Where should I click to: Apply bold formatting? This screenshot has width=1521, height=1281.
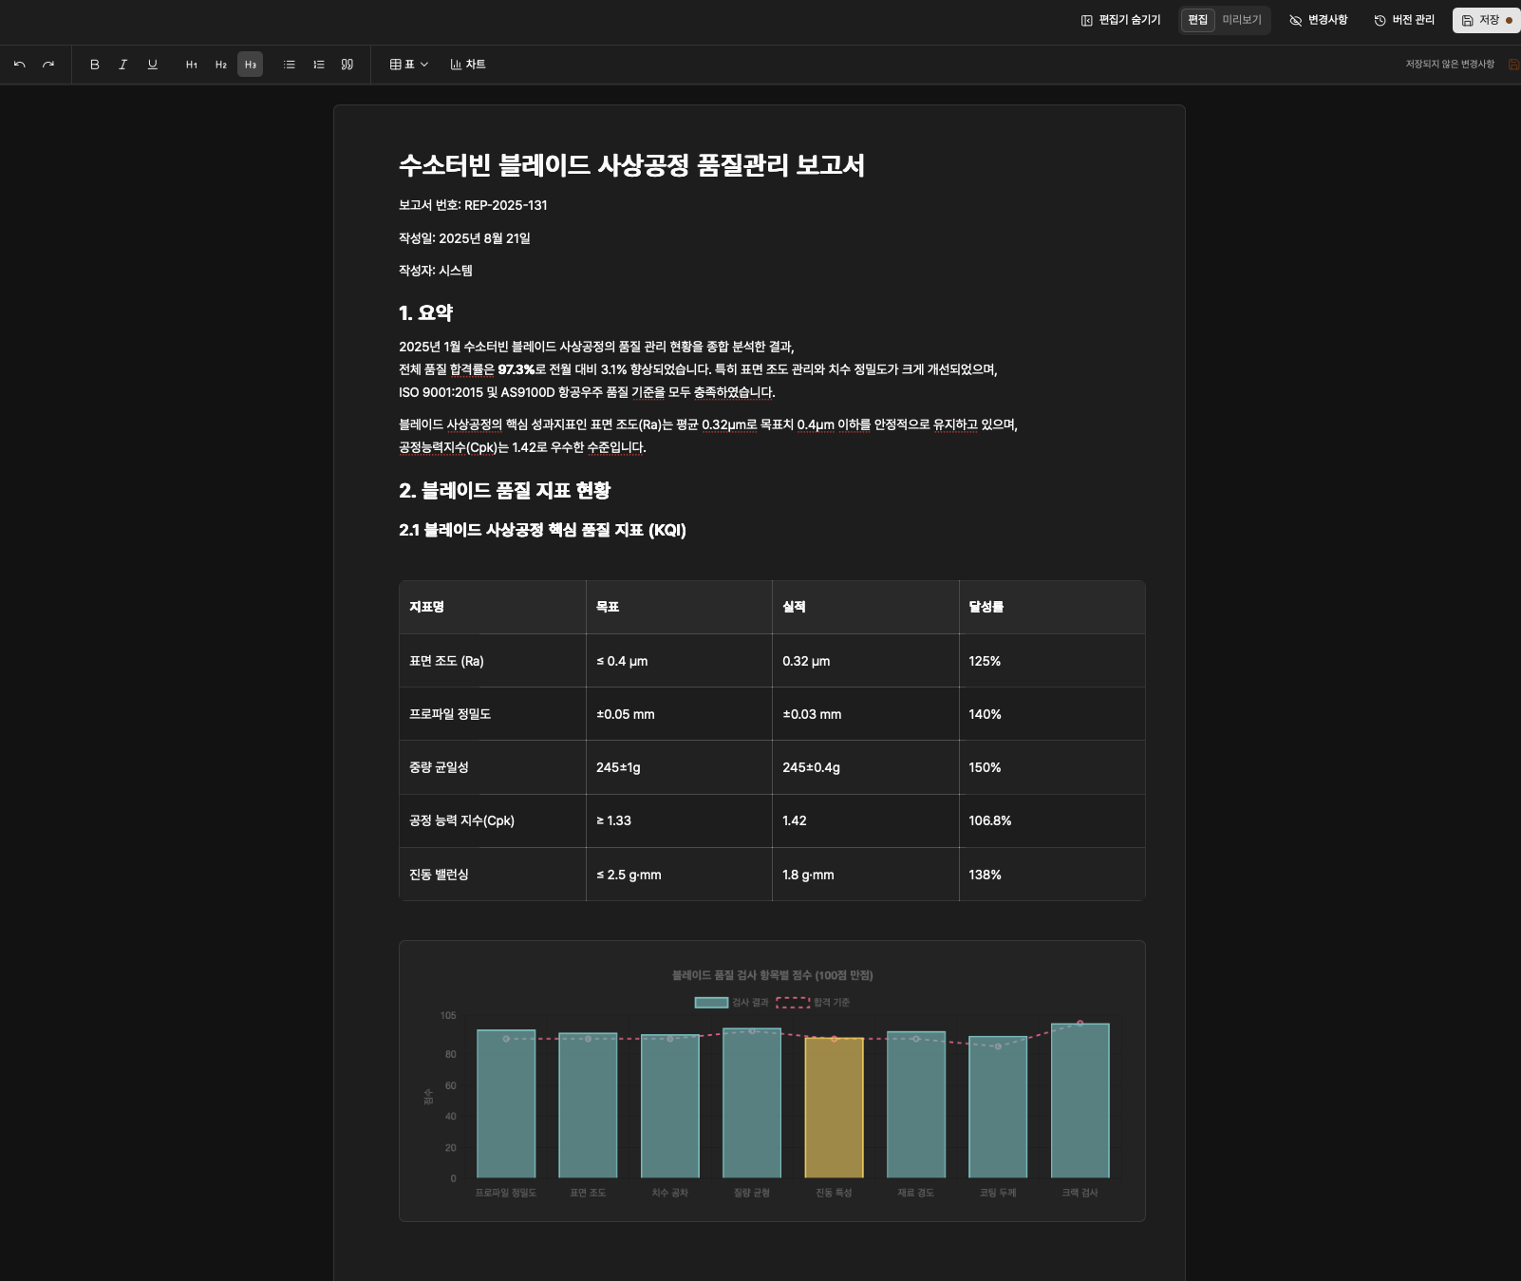[x=94, y=65]
